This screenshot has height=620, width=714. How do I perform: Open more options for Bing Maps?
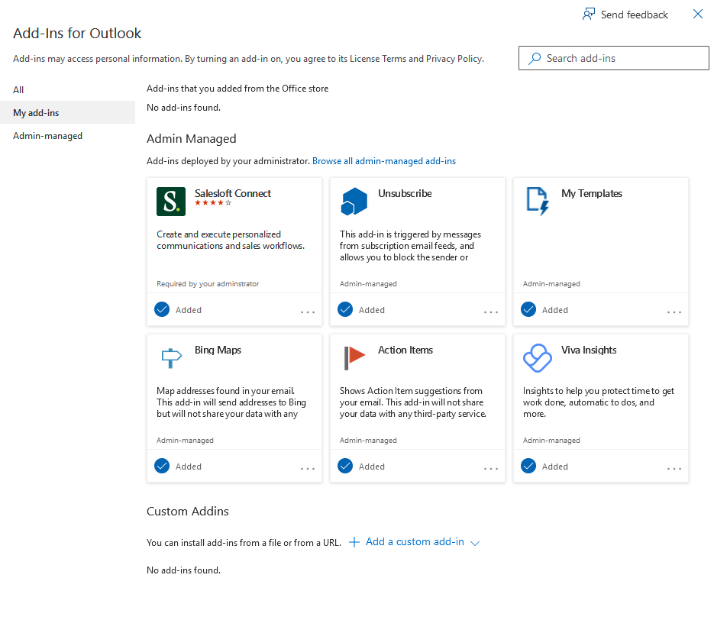click(x=308, y=468)
